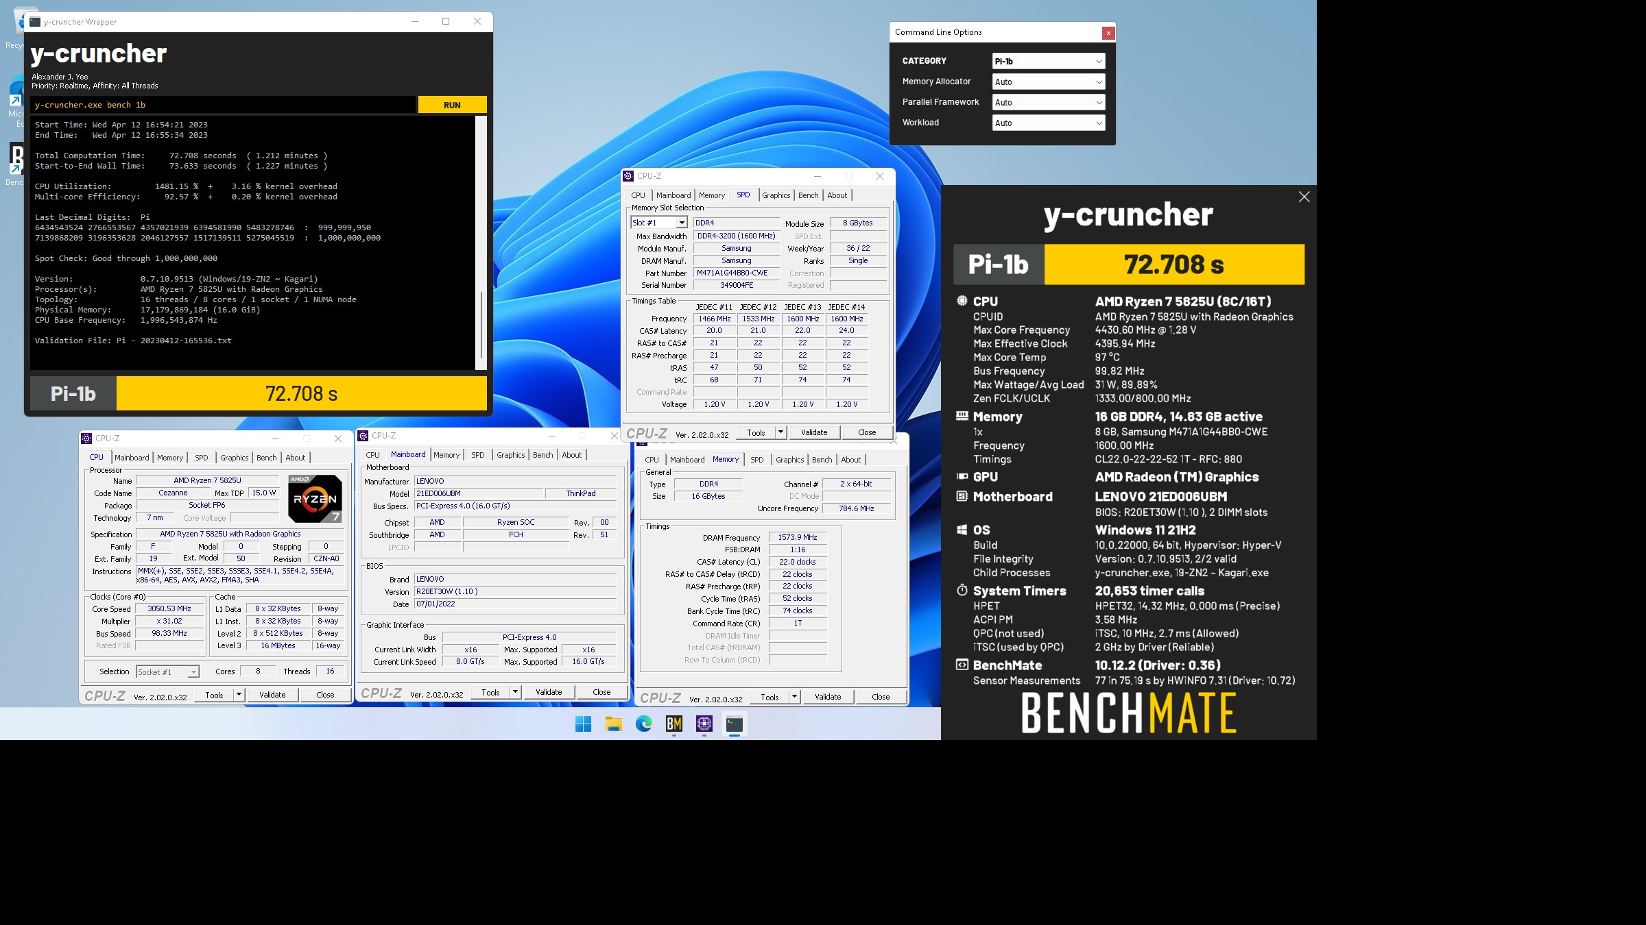Click BENCHMATE logo at panel bottom
This screenshot has height=925, width=1646.
1129,713
